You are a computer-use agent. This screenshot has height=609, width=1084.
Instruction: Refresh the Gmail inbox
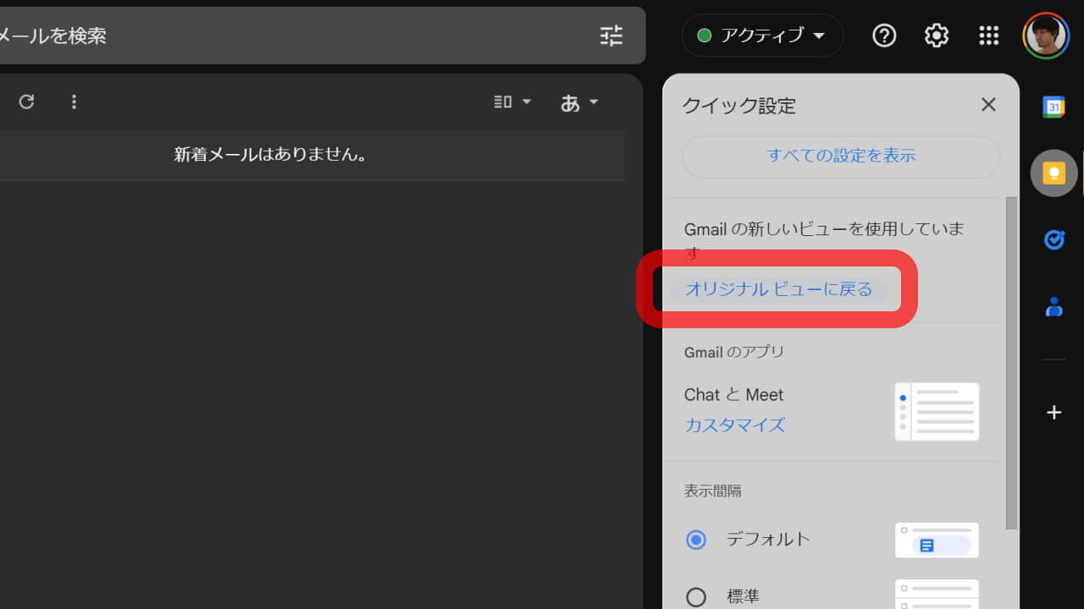pyautogui.click(x=26, y=101)
